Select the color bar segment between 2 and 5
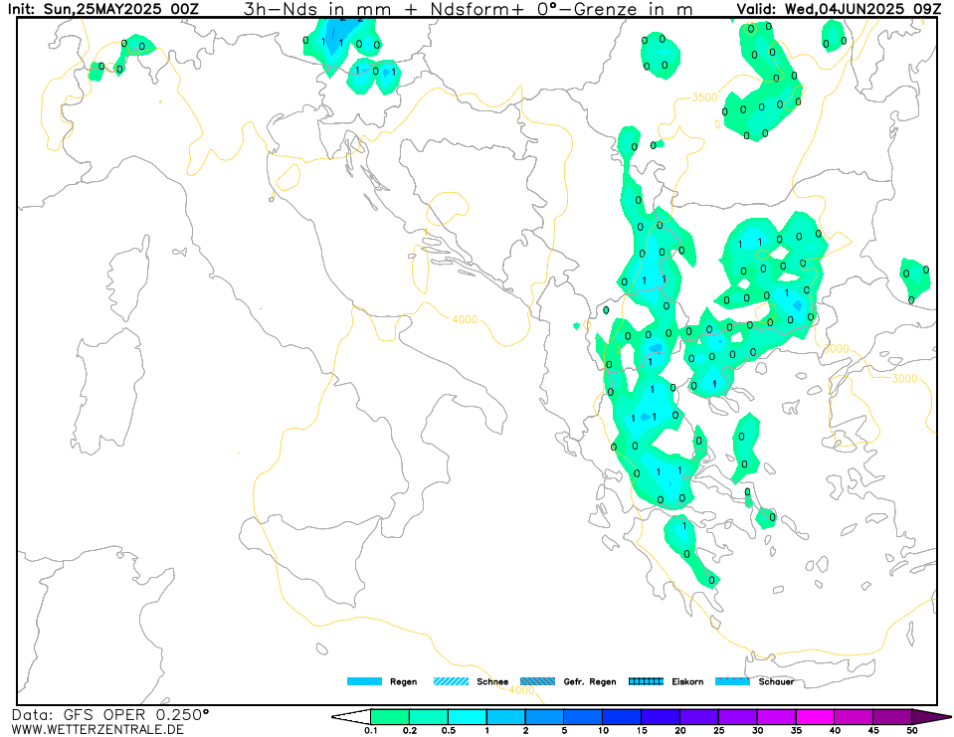This screenshot has width=954, height=737. [544, 717]
